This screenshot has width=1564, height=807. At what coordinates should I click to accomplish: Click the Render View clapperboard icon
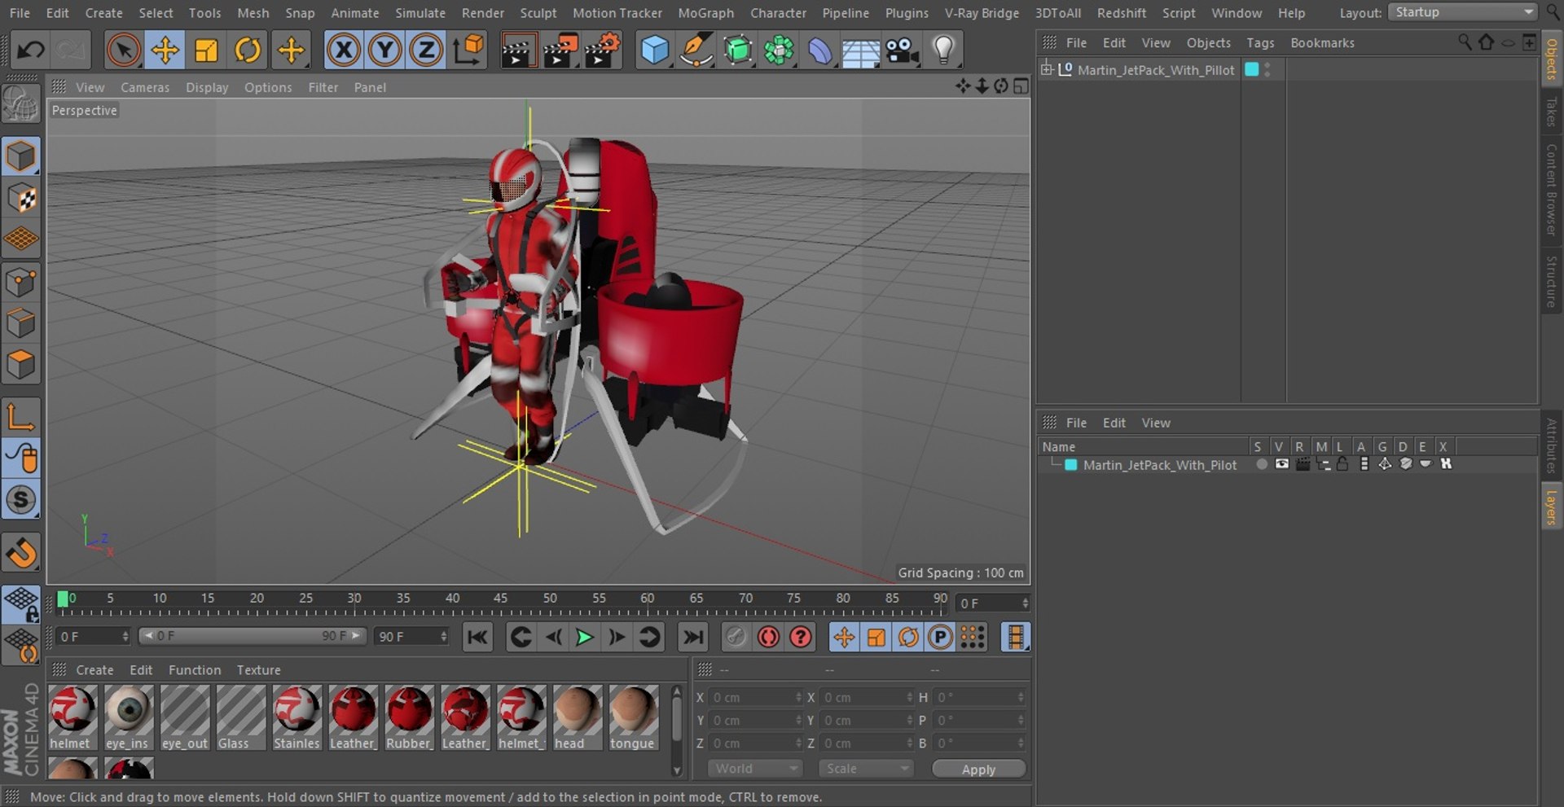(x=516, y=50)
